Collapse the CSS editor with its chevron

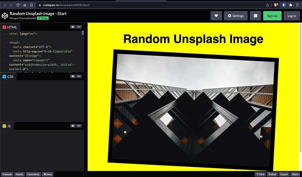(79, 76)
